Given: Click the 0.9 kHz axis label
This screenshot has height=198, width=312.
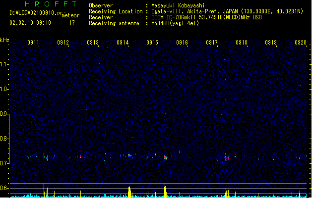Looking at the screenshot, I should click(x=4, y=113).
